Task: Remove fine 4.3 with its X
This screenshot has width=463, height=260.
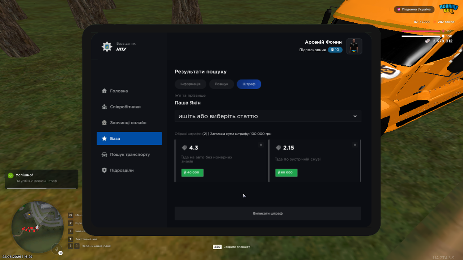Action: tap(261, 145)
